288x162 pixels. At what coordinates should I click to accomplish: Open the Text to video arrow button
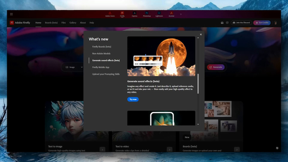point(170,149)
